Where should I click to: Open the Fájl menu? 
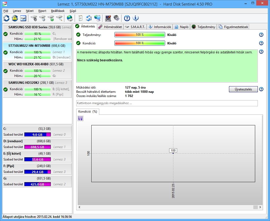click(6, 11)
